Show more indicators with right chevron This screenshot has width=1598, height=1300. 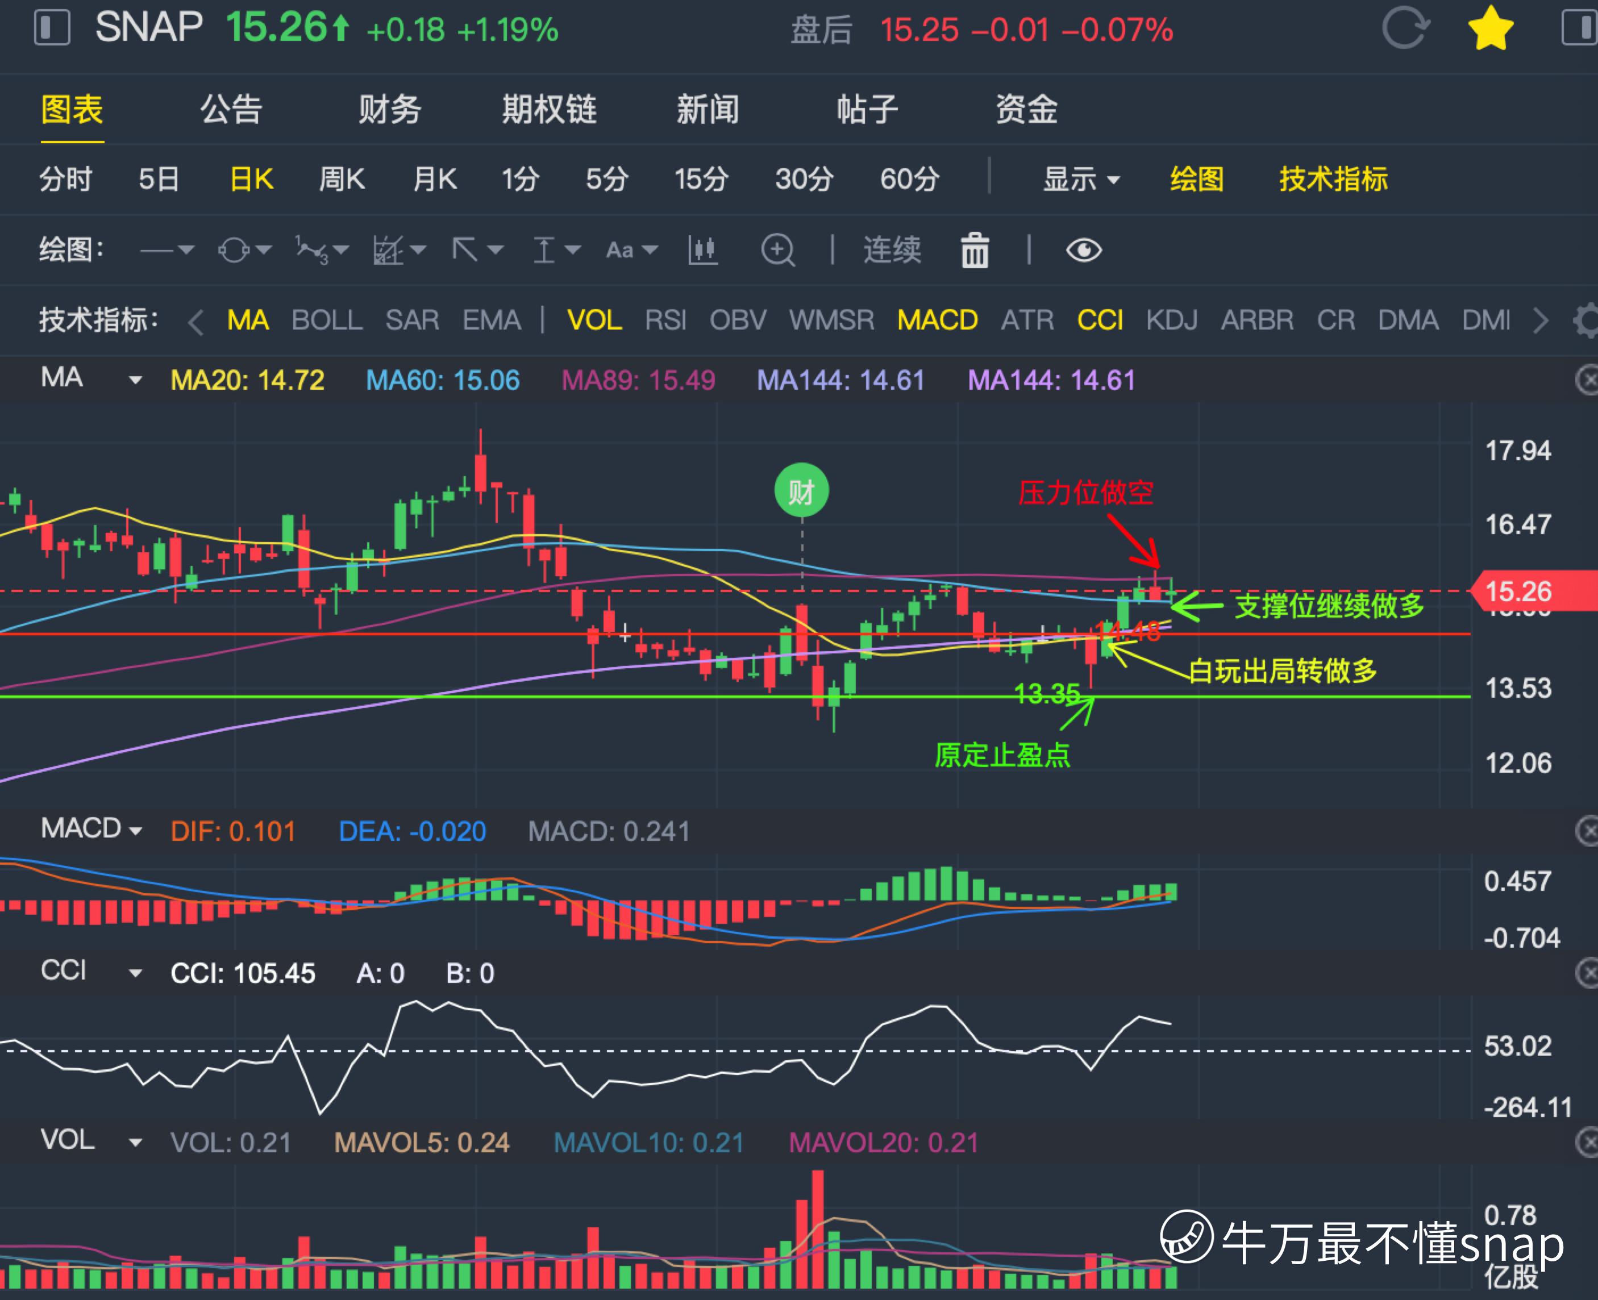coord(1541,320)
